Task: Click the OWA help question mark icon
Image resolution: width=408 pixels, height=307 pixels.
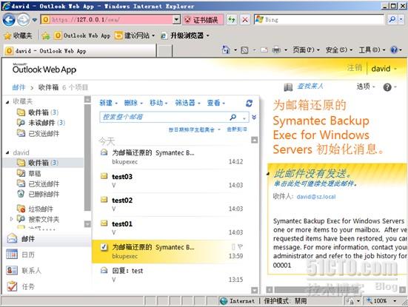Action: tap(387, 87)
